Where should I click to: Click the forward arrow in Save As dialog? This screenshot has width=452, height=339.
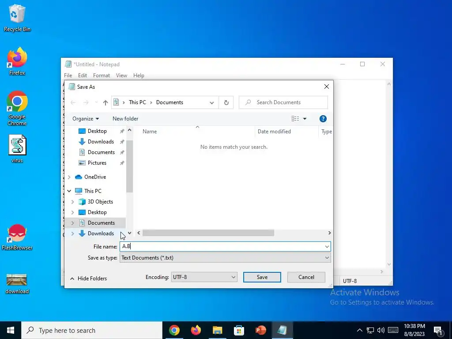coord(86,102)
